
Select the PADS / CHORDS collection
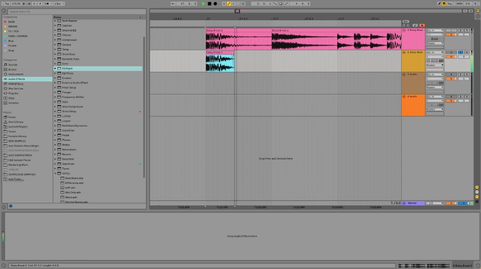point(18,36)
